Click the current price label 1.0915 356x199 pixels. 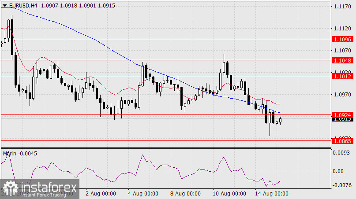pyautogui.click(x=343, y=120)
